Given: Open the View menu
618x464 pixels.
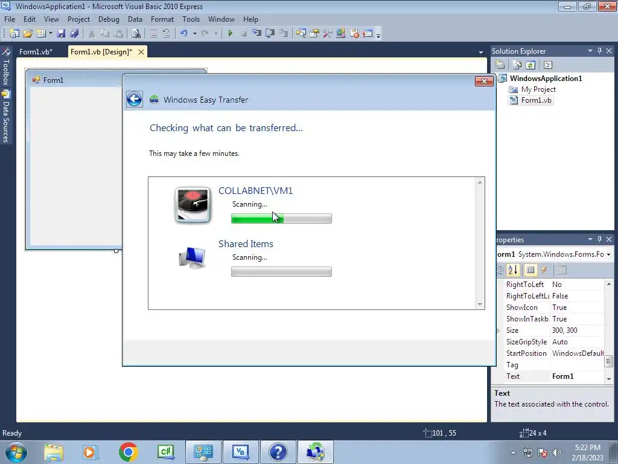Looking at the screenshot, I should pos(52,19).
